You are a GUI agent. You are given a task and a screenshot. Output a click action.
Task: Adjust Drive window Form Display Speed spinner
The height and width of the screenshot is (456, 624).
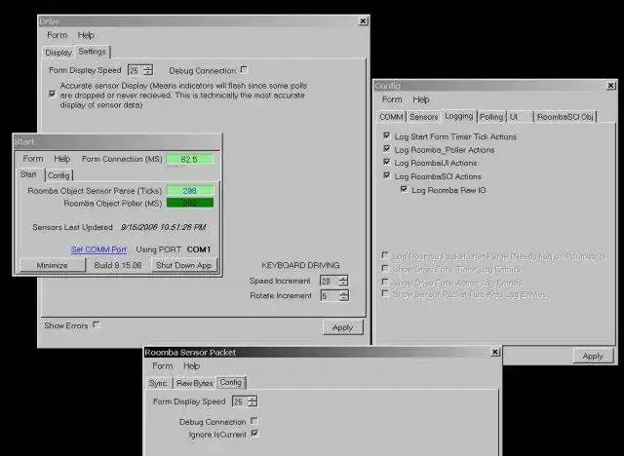(x=148, y=70)
